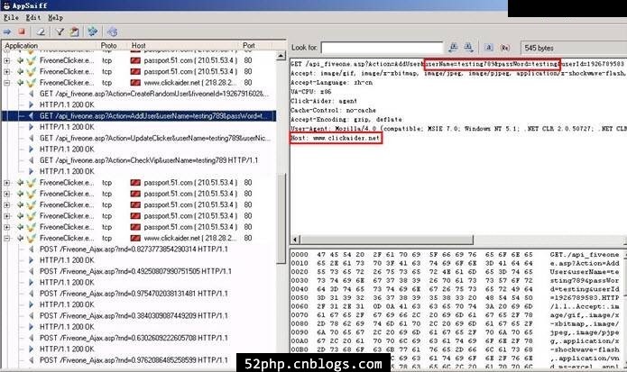
Task: Stop sniffing using the red square icon
Action: pos(22,32)
